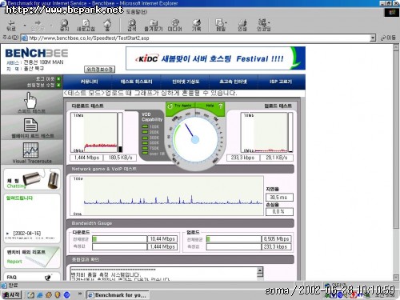Viewport: 400px width, 300px height.
Task: Click the 10,44 Mbps average download value
Action: (162, 239)
